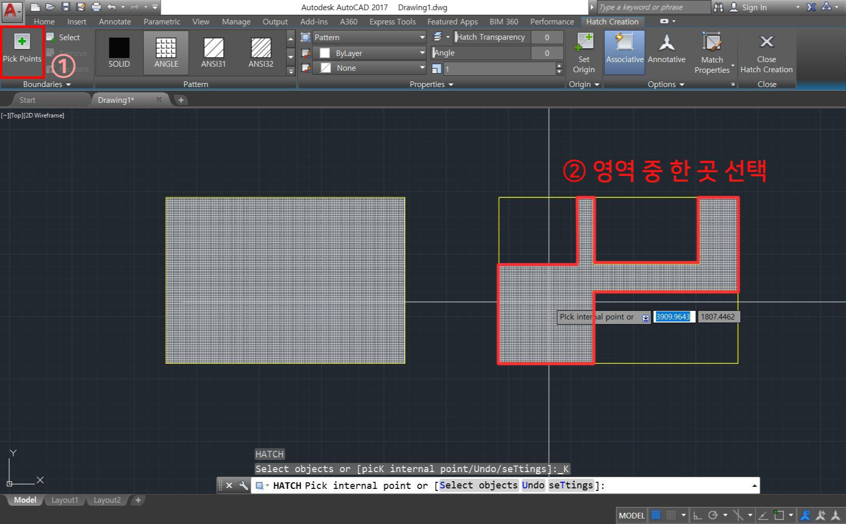Click the hatch pattern scale stepper arrows
Viewport: 846px width, 524px height.
(x=560, y=69)
